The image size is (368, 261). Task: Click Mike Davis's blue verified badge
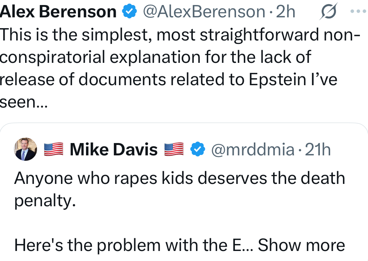click(198, 149)
